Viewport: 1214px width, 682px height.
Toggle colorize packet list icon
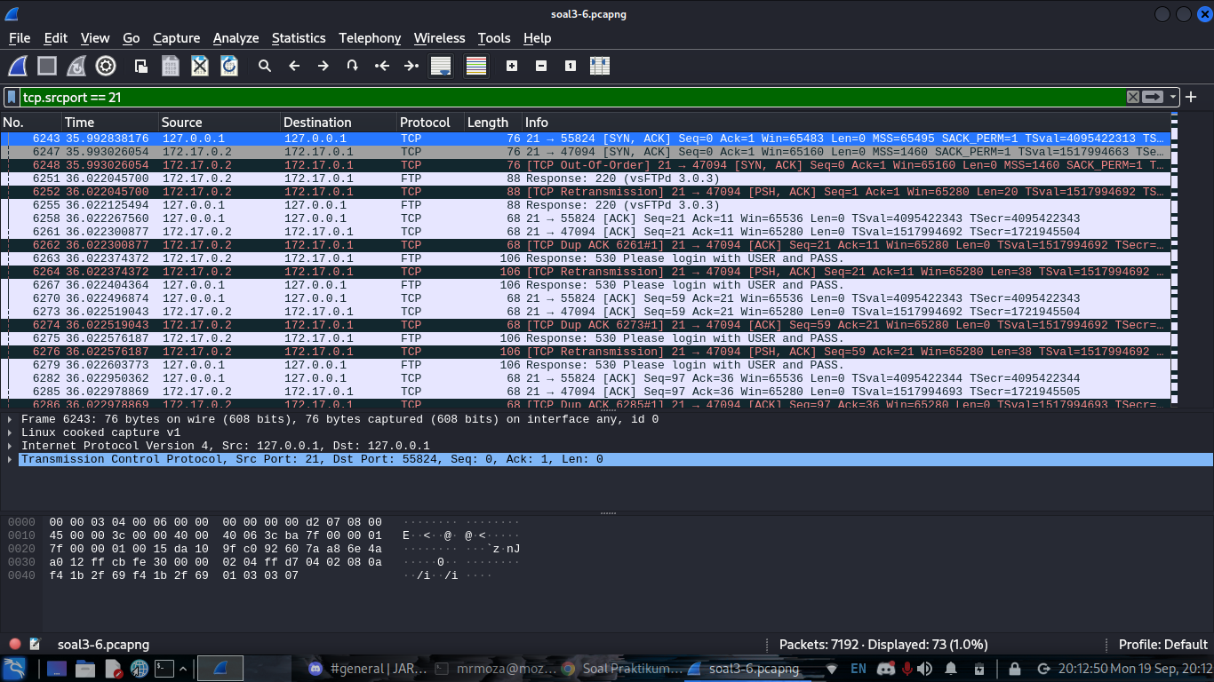475,66
